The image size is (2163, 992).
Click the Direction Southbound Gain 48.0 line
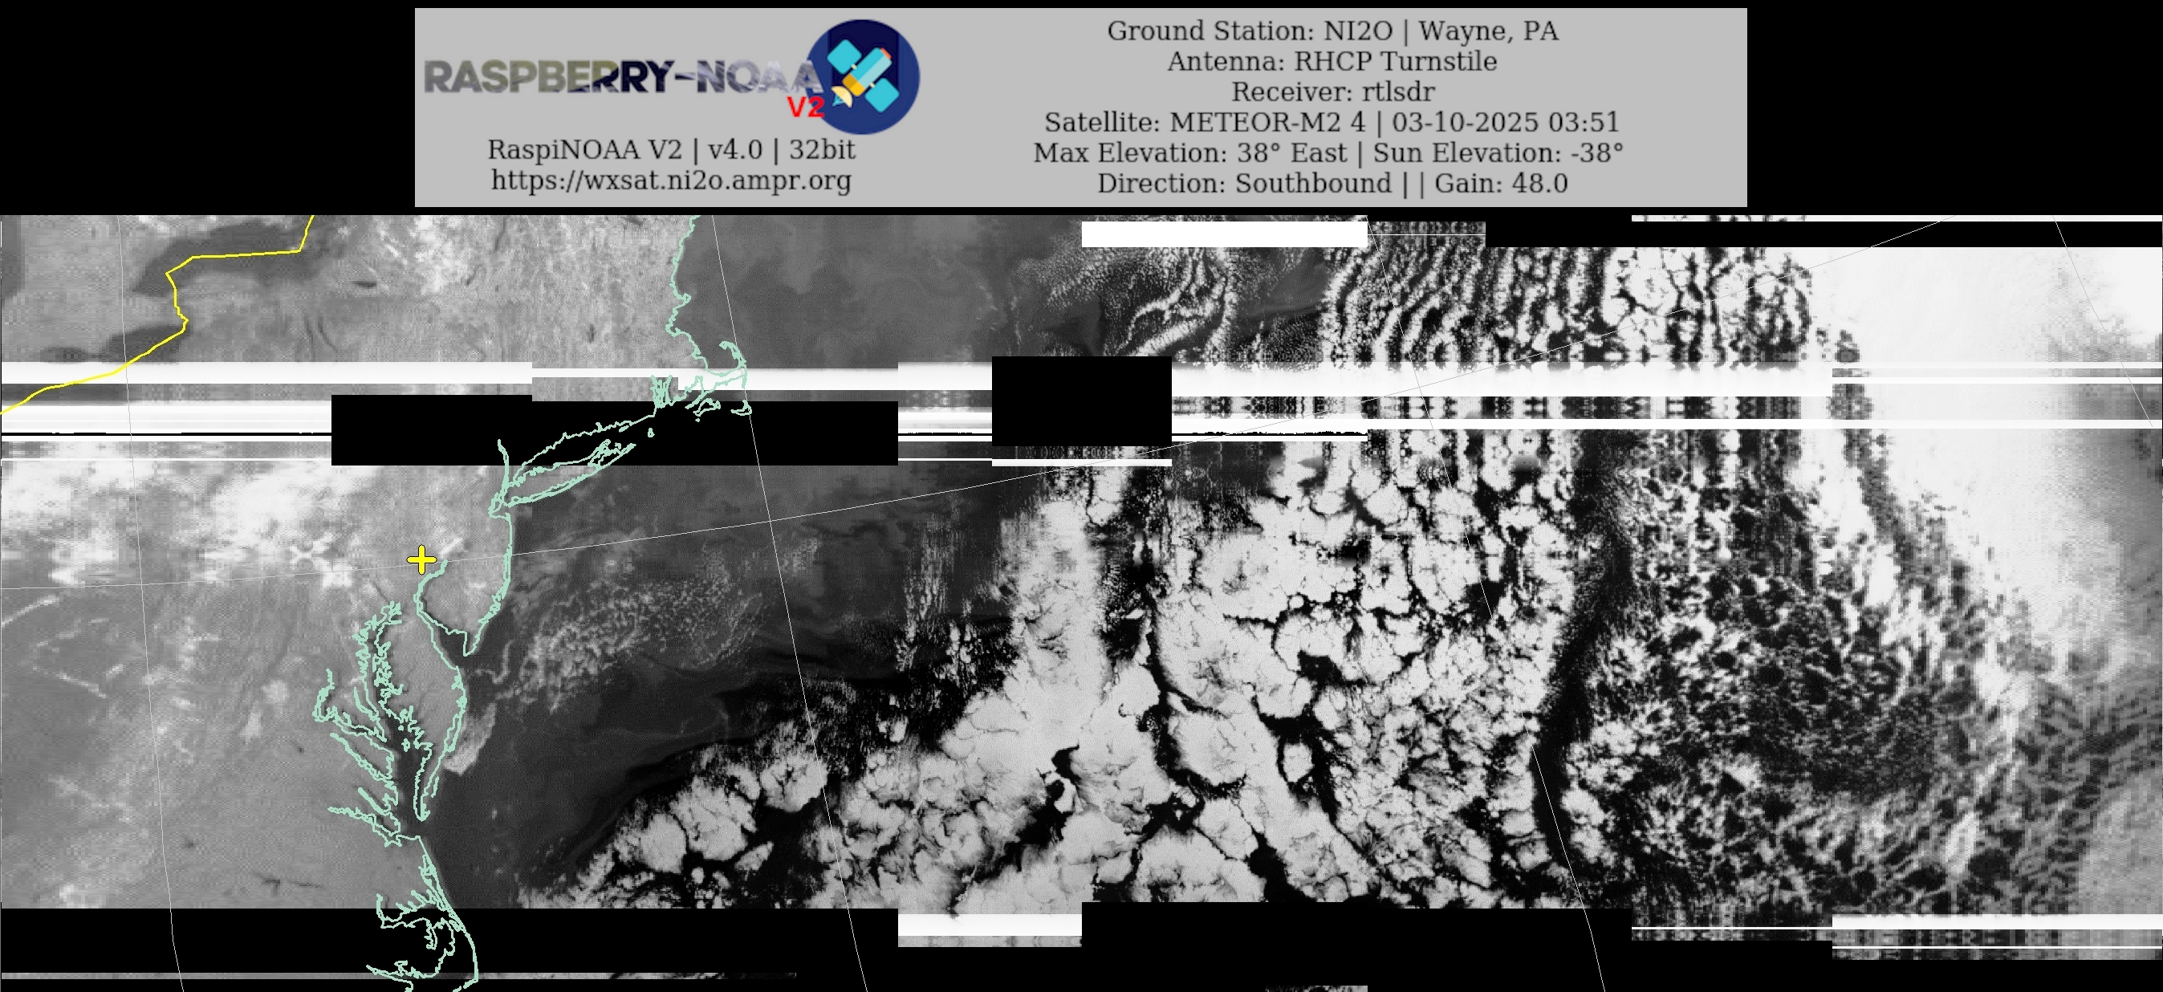[x=1332, y=183]
